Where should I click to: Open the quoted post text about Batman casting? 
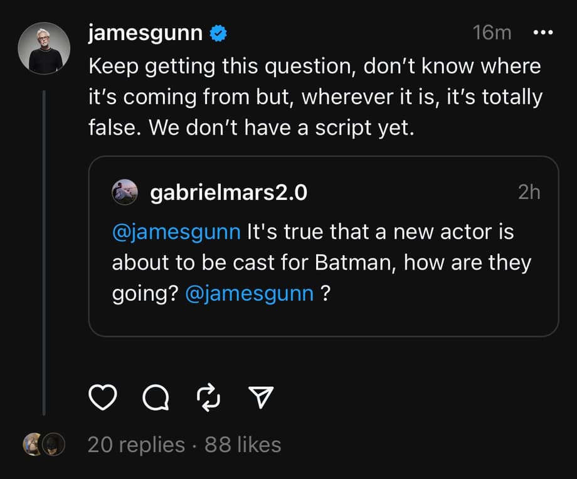pyautogui.click(x=321, y=262)
